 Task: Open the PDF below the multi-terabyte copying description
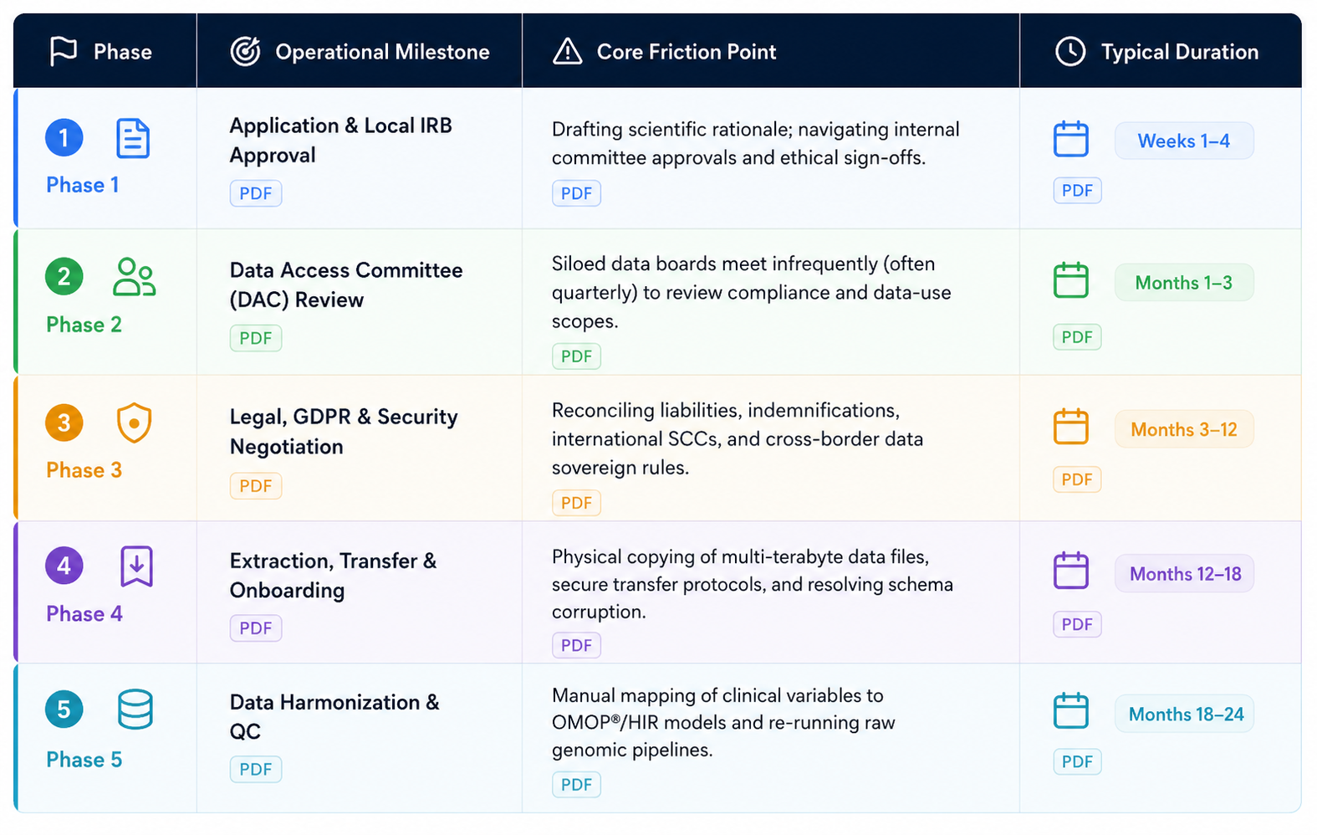click(576, 645)
